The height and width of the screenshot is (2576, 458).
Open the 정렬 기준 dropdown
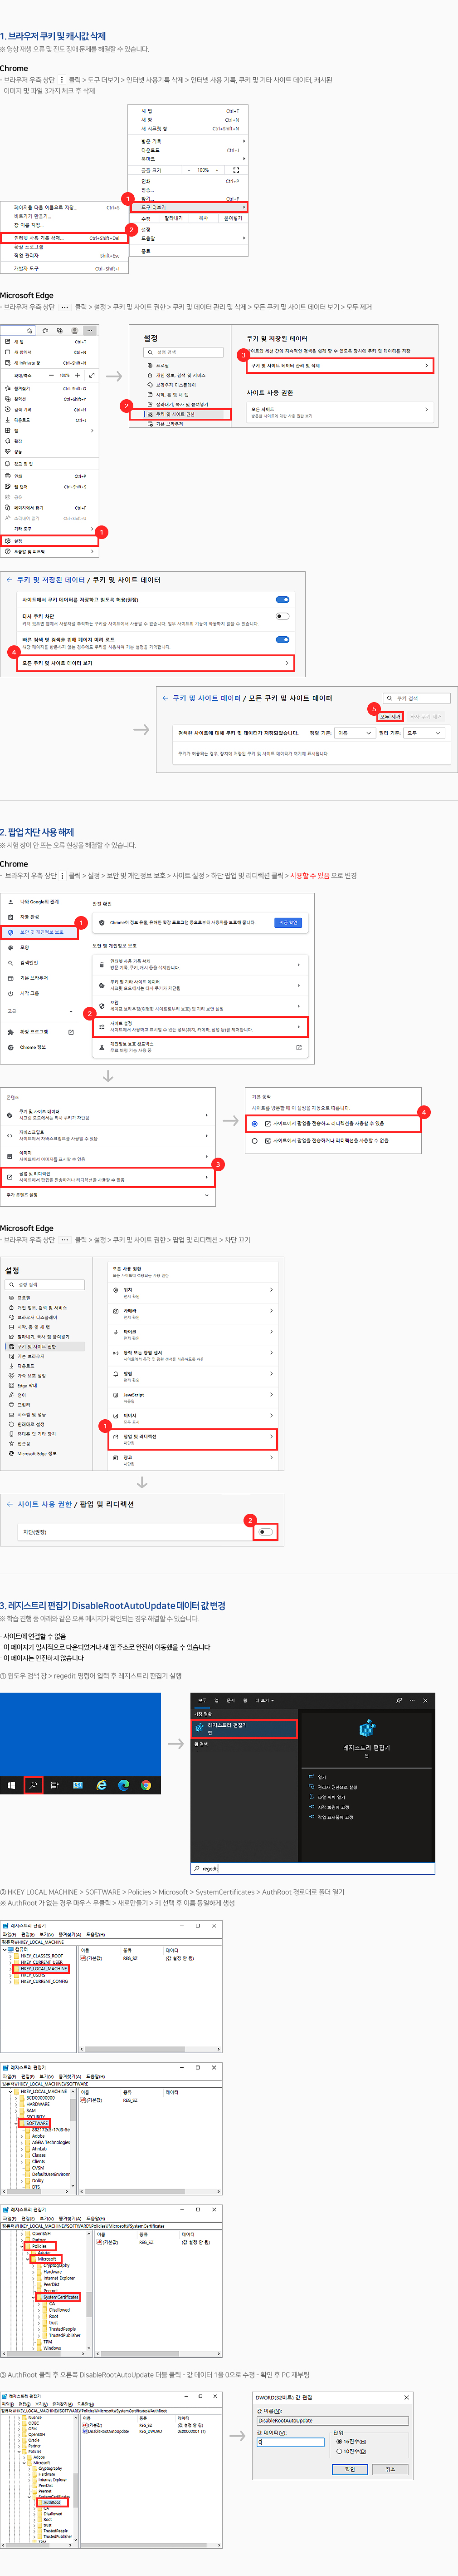pos(353,733)
